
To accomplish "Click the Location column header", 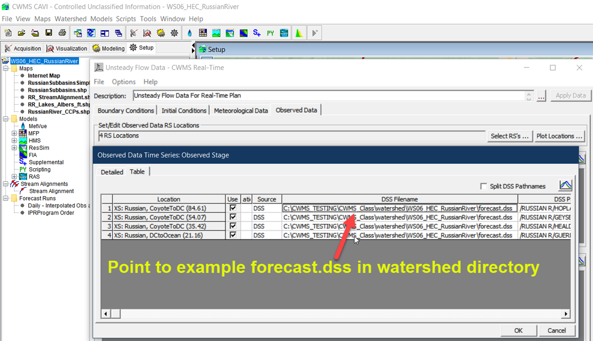I will point(169,199).
